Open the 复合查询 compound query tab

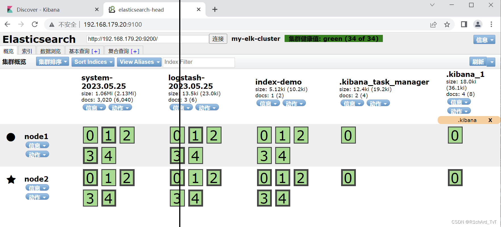[124, 51]
